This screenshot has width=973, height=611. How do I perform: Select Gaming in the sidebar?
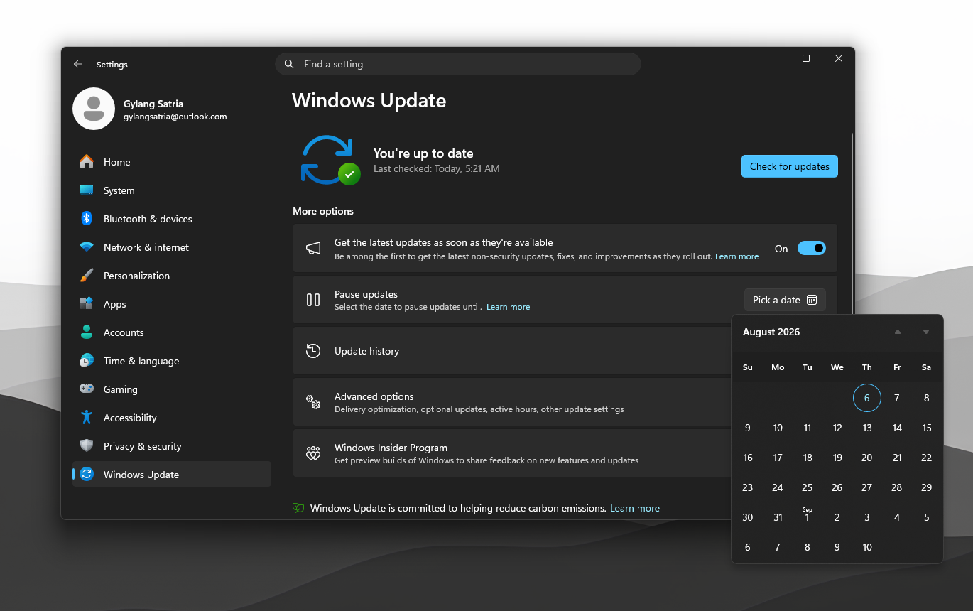tap(172, 389)
